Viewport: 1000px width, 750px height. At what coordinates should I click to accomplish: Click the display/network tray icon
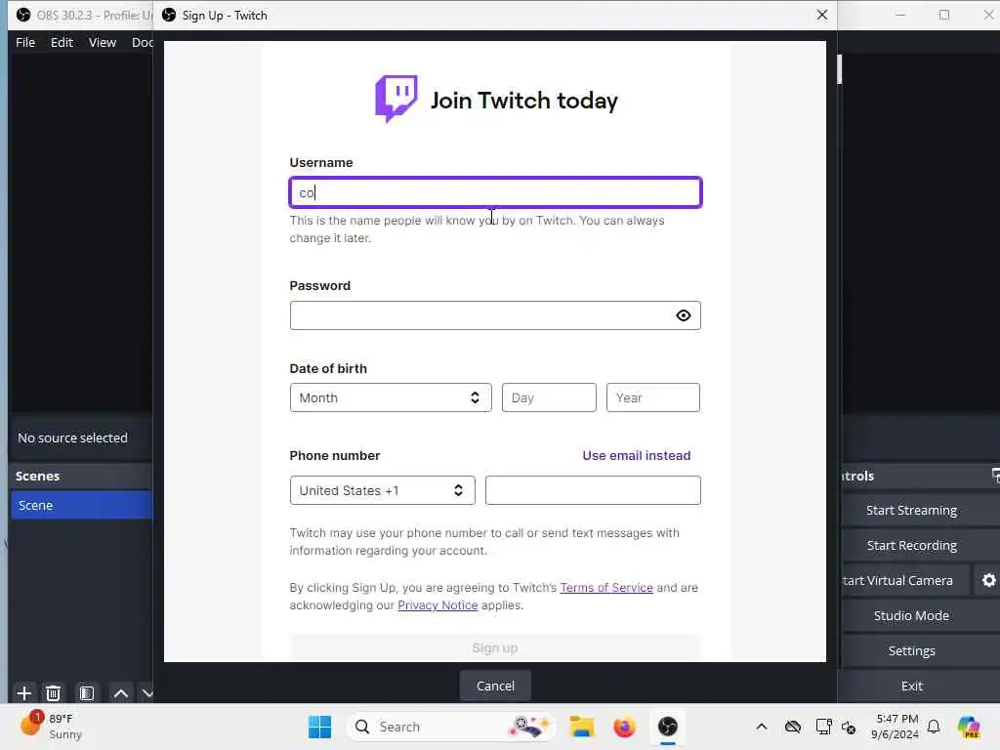(x=823, y=727)
